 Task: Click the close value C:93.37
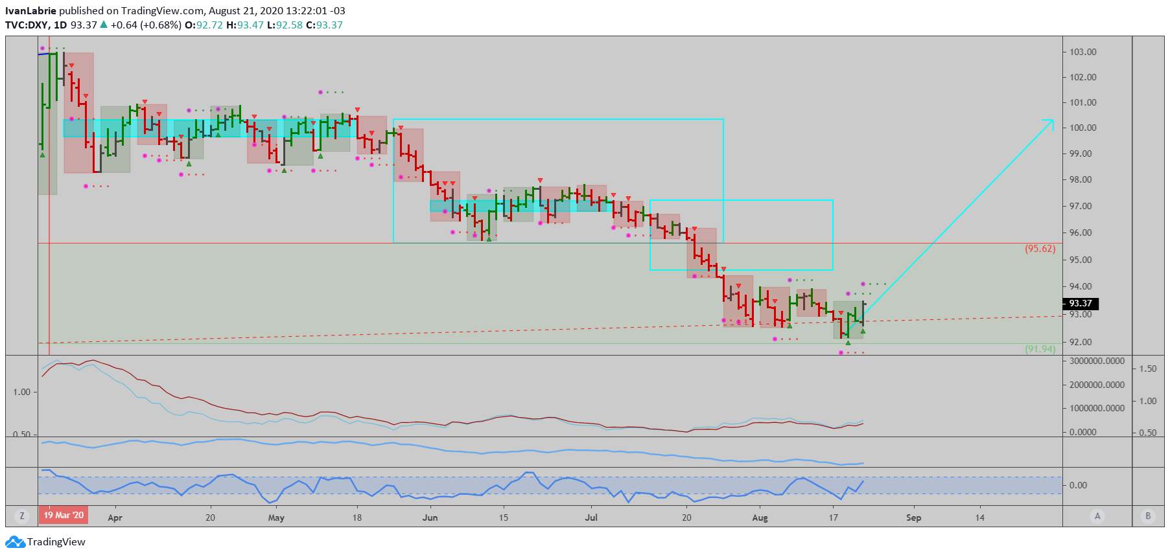pos(324,25)
